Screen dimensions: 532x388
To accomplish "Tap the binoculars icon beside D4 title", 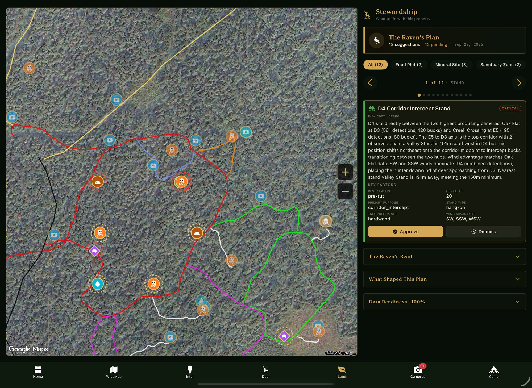I will click(x=372, y=109).
